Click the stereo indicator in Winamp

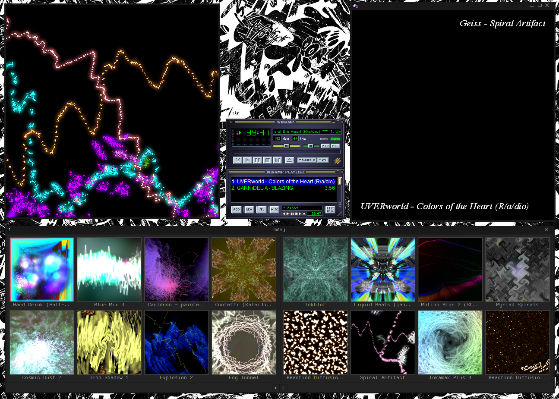pyautogui.click(x=335, y=138)
